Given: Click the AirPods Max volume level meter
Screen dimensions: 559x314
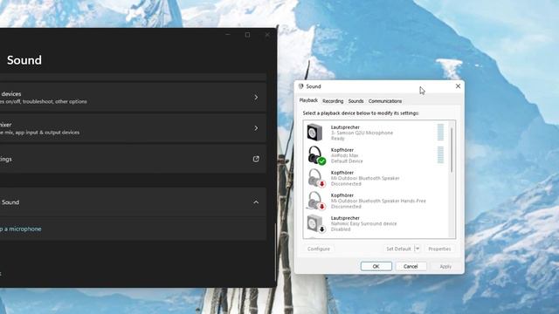Looking at the screenshot, I should [x=440, y=155].
